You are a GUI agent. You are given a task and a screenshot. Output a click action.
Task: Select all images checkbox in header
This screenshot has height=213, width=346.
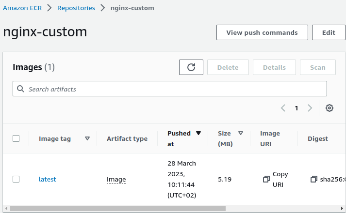tap(16, 138)
